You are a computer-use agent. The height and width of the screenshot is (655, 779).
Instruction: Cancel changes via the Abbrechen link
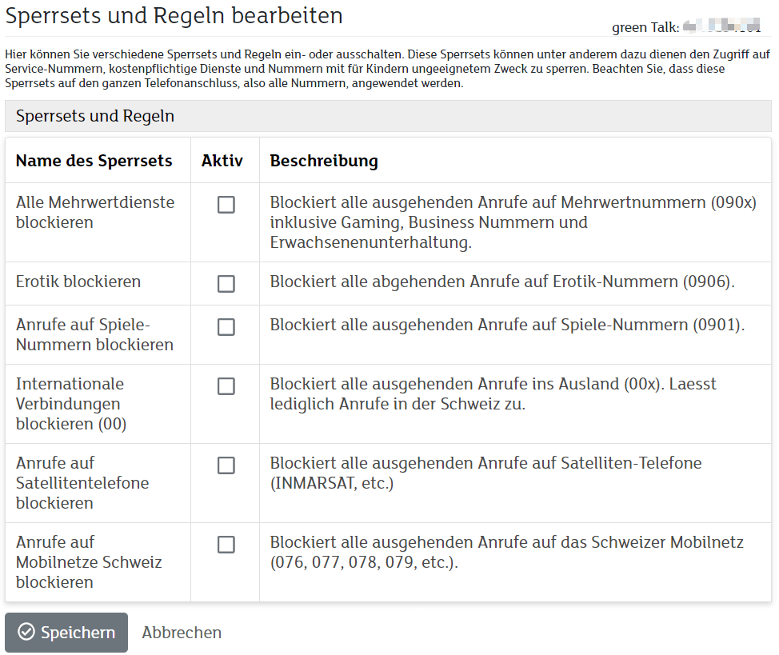[182, 633]
